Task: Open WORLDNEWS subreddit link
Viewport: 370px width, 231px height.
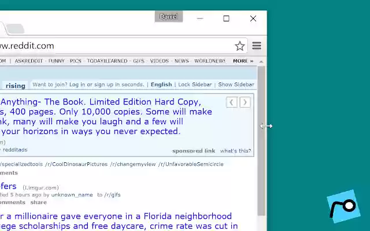Action: tap(210, 61)
